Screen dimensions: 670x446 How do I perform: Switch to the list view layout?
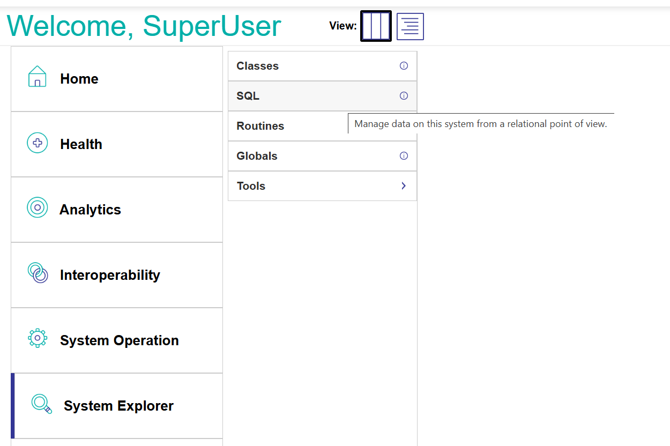pos(410,26)
